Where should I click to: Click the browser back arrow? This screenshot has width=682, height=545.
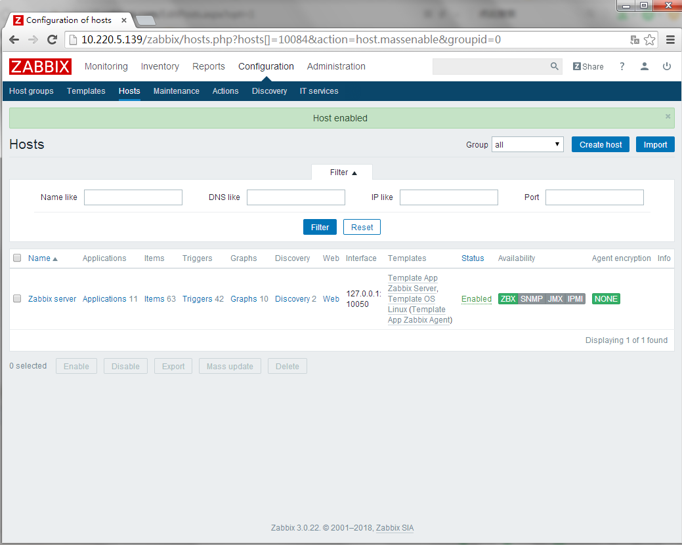[14, 39]
